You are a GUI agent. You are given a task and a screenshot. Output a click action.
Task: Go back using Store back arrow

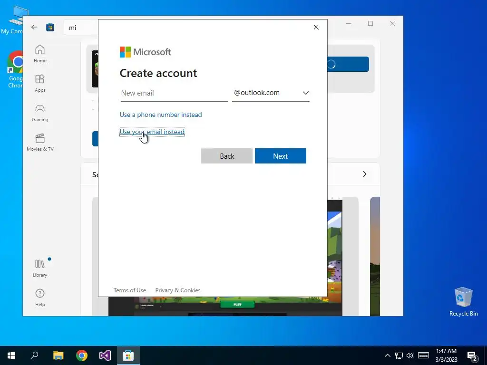coord(34,27)
